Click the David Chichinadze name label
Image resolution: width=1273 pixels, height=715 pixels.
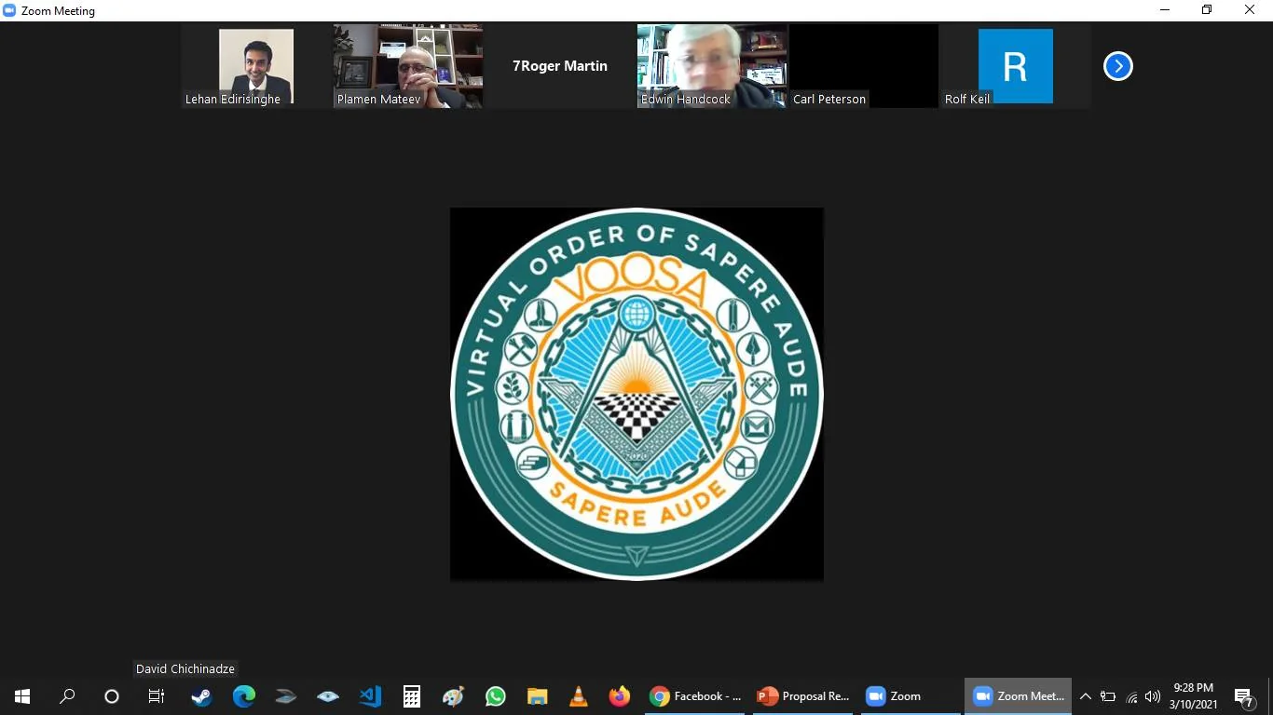pyautogui.click(x=185, y=668)
